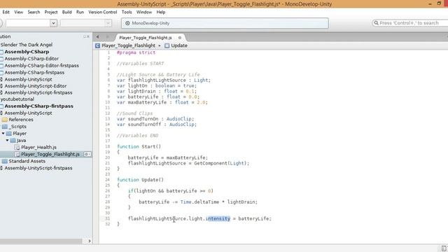Click the References folder icon
Screen dimensions: 448x252
pyautogui.click(x=5, y=120)
